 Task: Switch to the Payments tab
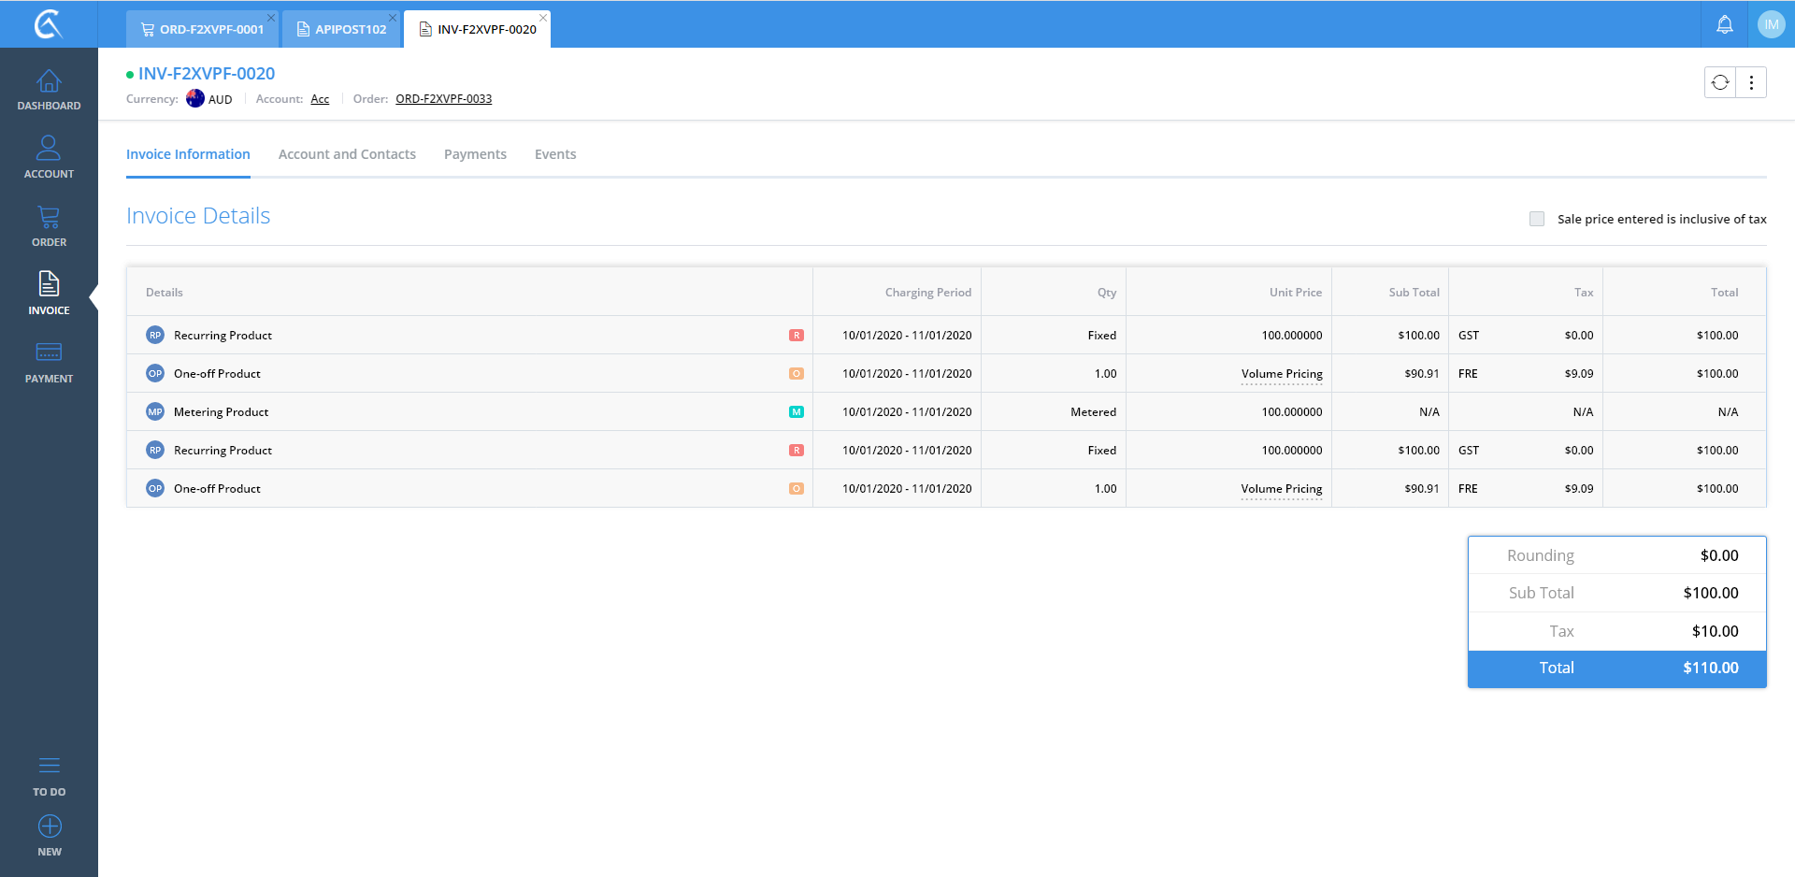point(475,154)
